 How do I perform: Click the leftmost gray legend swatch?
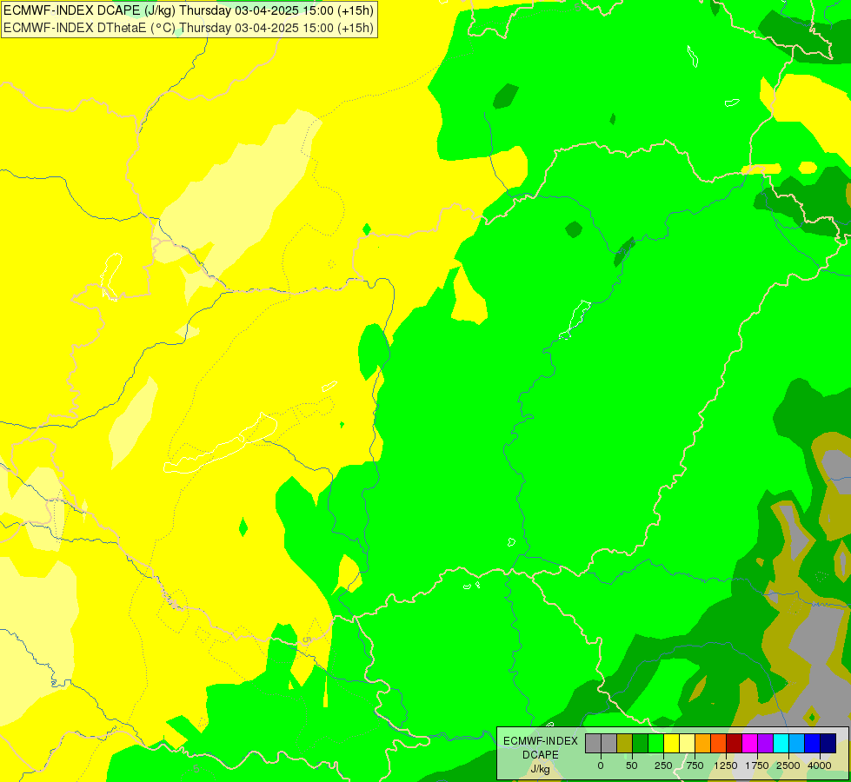coord(593,743)
